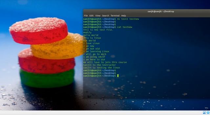Screen dimensions: 210x118
Task: Click the line 'Sanjit is the instructor'
Action: point(99,65)
